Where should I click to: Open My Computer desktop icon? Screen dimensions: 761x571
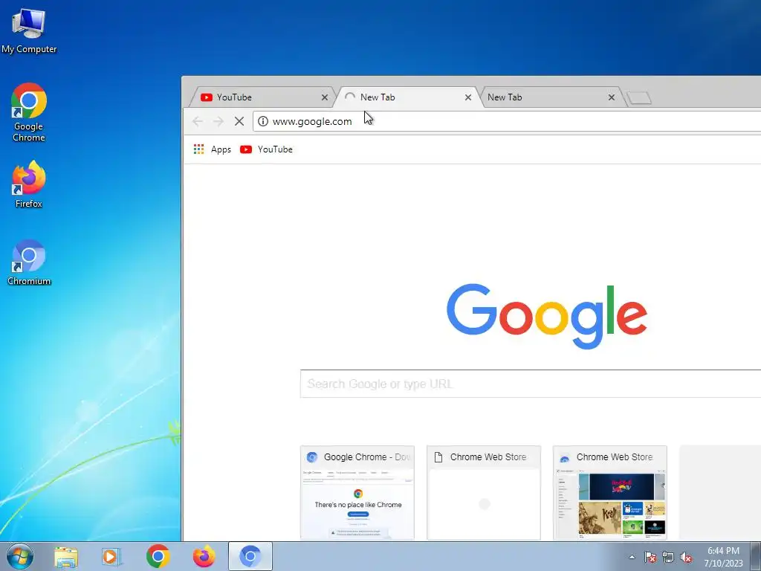(29, 30)
